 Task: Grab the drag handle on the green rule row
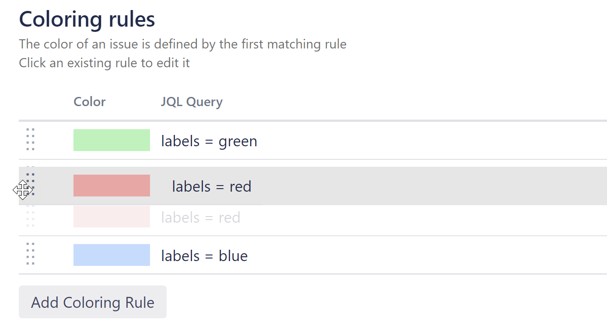coord(30,140)
